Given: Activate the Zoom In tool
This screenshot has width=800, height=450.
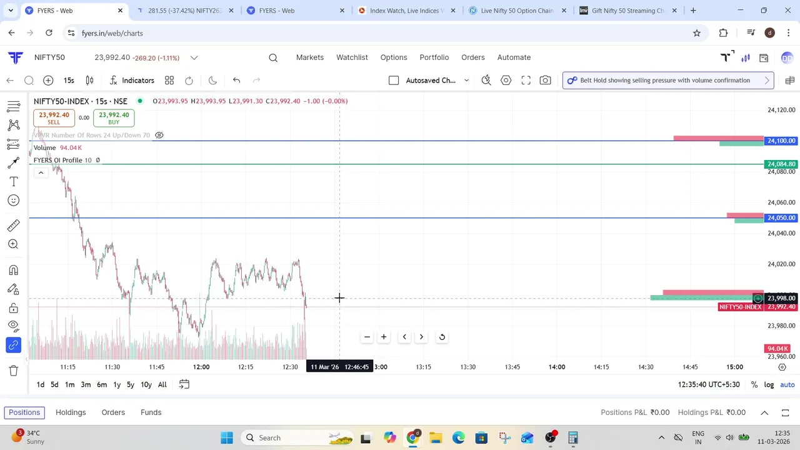Looking at the screenshot, I should coord(13,244).
